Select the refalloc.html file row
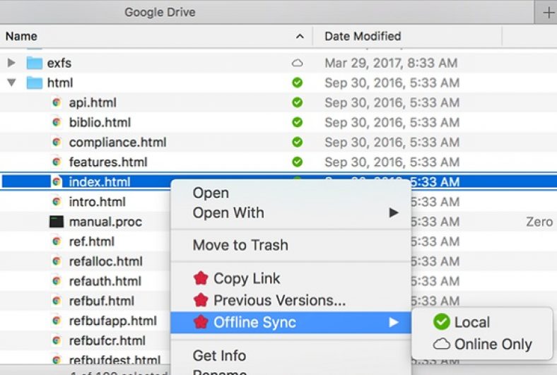The width and height of the screenshot is (557, 375). click(106, 261)
